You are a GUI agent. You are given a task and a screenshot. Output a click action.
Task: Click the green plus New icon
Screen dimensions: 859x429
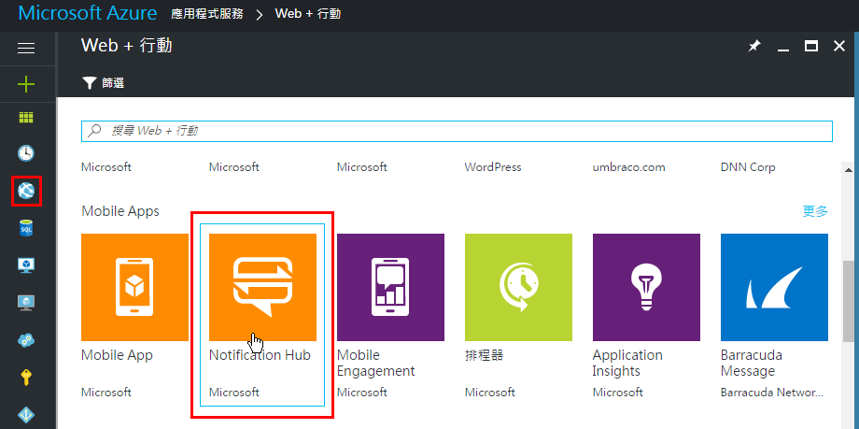26,84
